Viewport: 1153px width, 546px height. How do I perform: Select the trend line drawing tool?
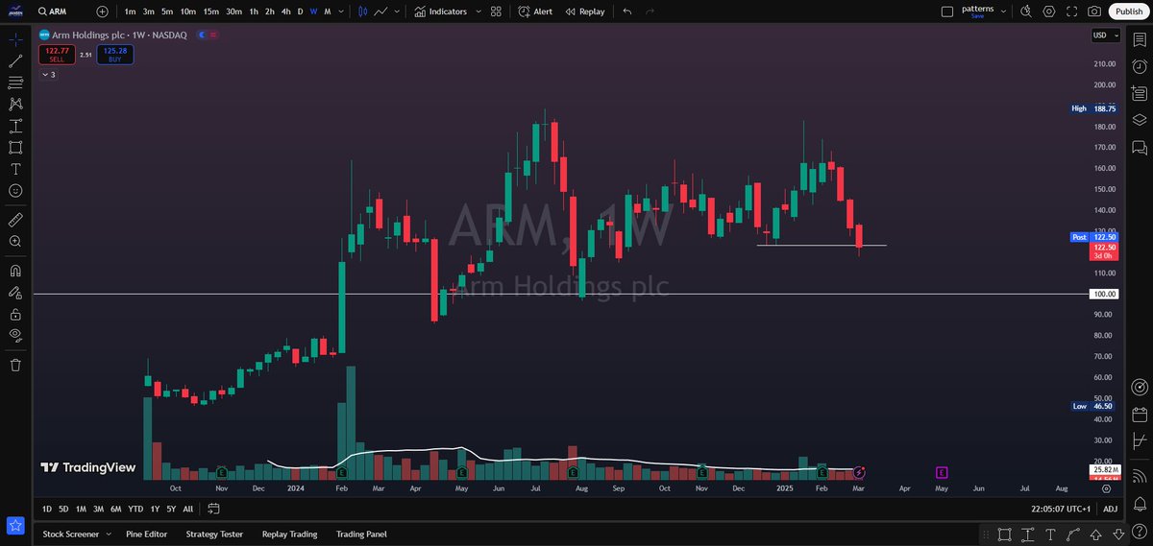(x=15, y=61)
